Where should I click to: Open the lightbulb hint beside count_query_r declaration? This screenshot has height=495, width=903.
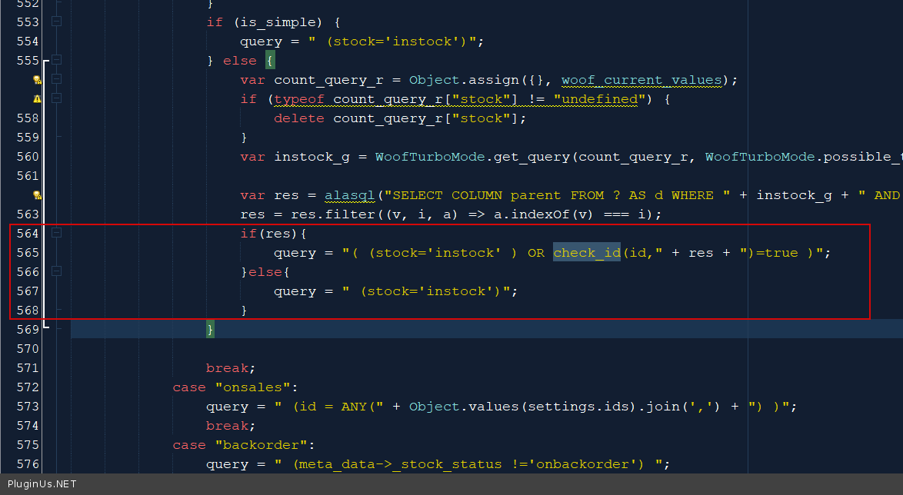pos(37,80)
